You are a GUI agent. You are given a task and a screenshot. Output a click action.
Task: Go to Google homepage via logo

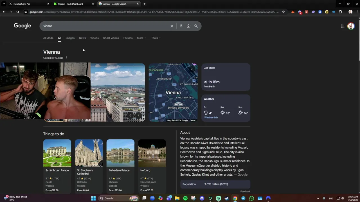tap(22, 26)
